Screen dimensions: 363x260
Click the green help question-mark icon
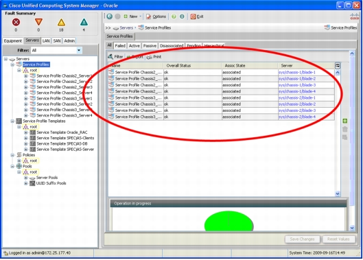click(x=174, y=16)
